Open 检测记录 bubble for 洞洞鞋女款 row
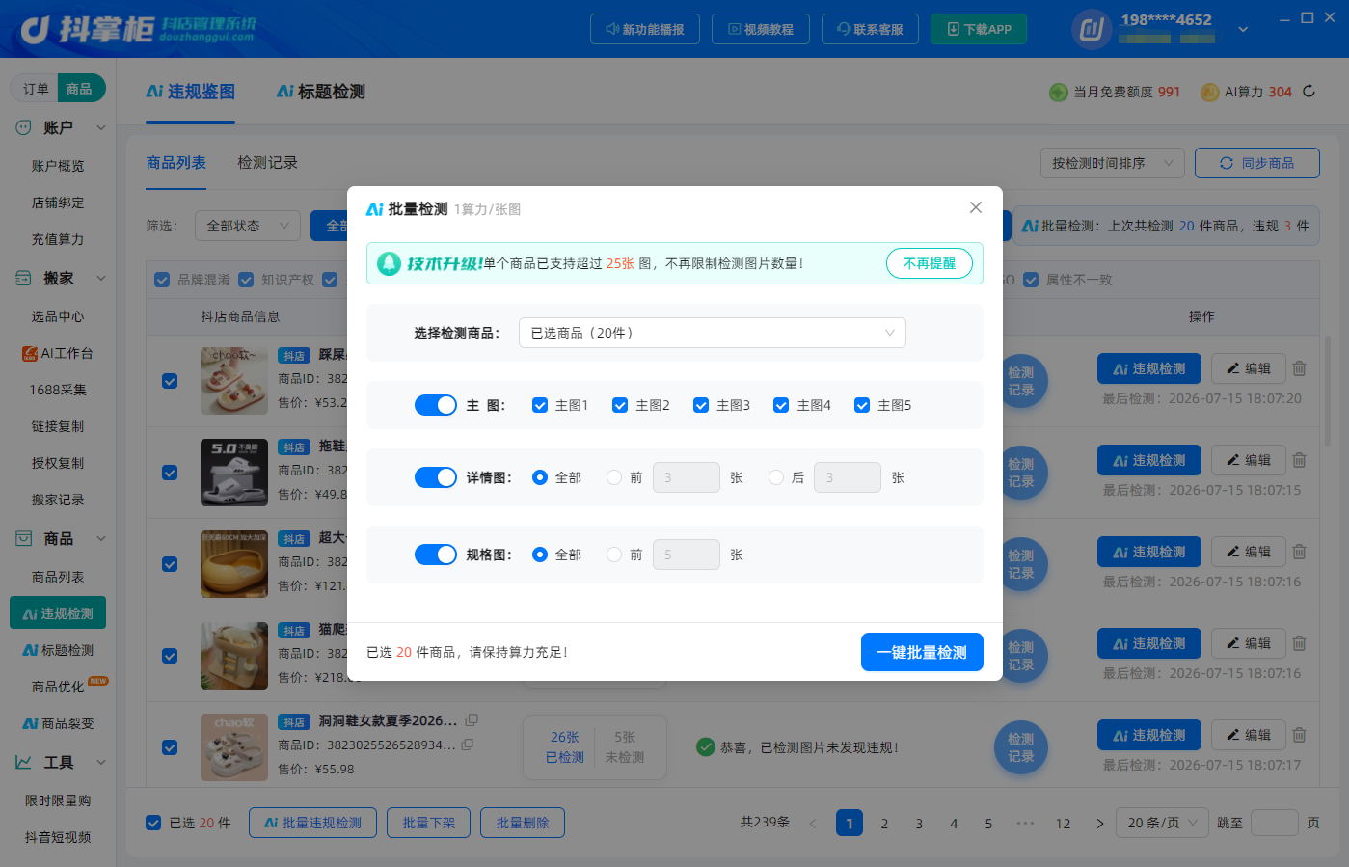The width and height of the screenshot is (1349, 867). [x=1021, y=747]
